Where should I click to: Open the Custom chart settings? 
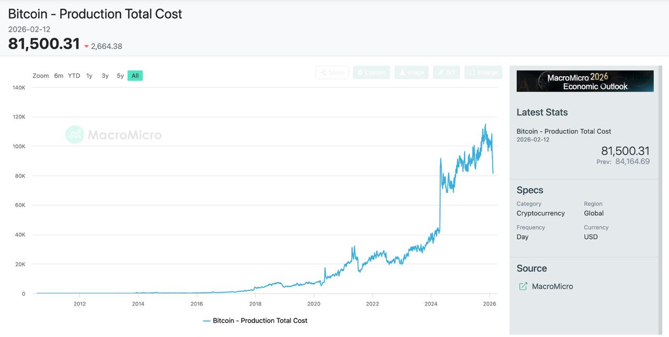click(x=371, y=73)
